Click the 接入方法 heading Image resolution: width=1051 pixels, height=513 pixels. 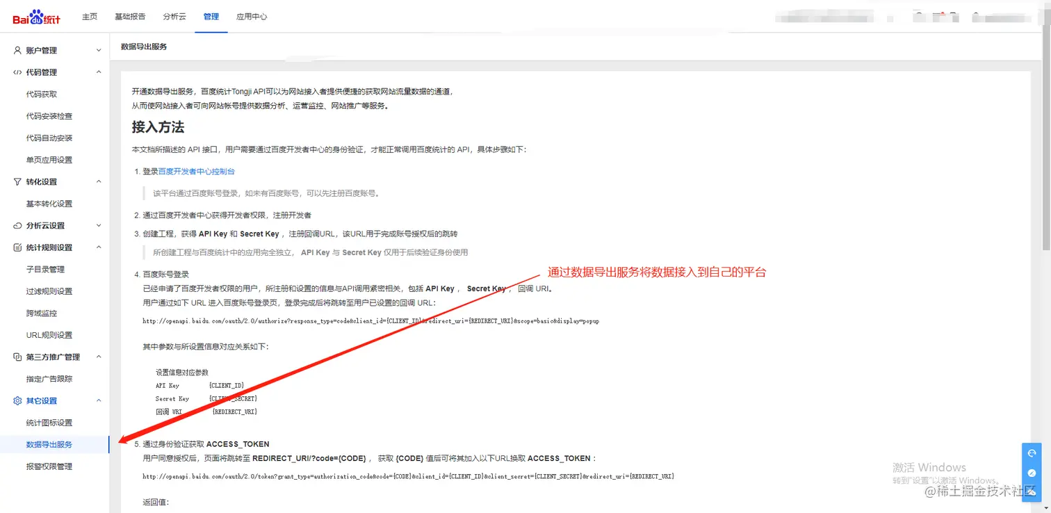click(x=158, y=127)
